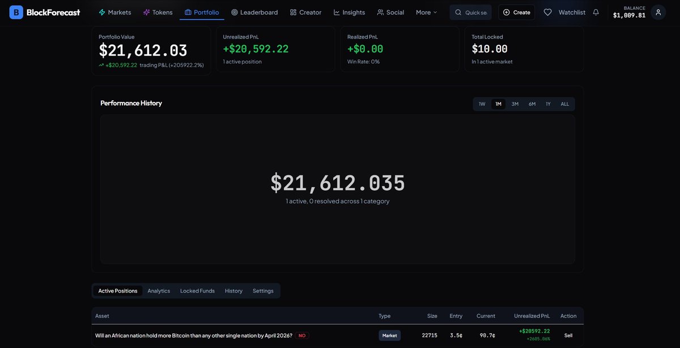
Task: Click the Performance History heading
Action: (x=131, y=103)
